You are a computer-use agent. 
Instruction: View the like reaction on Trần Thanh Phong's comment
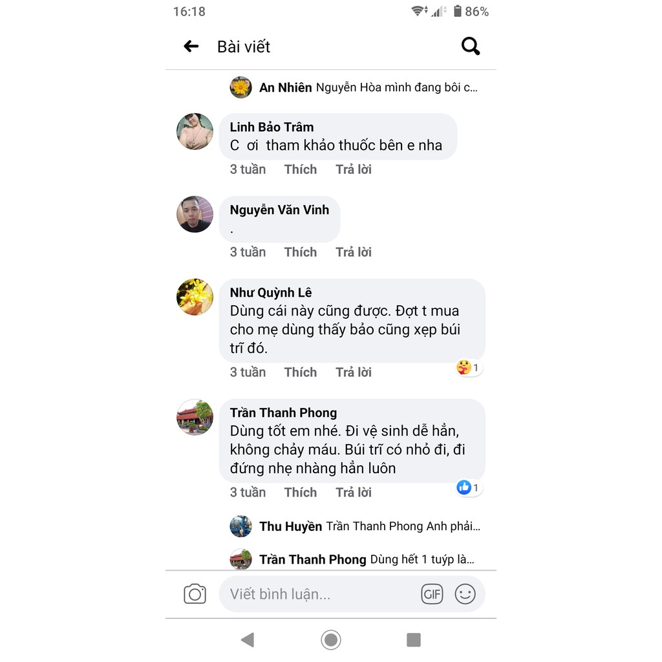pos(469,487)
